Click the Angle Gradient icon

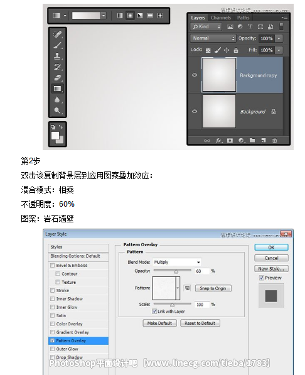point(140,16)
